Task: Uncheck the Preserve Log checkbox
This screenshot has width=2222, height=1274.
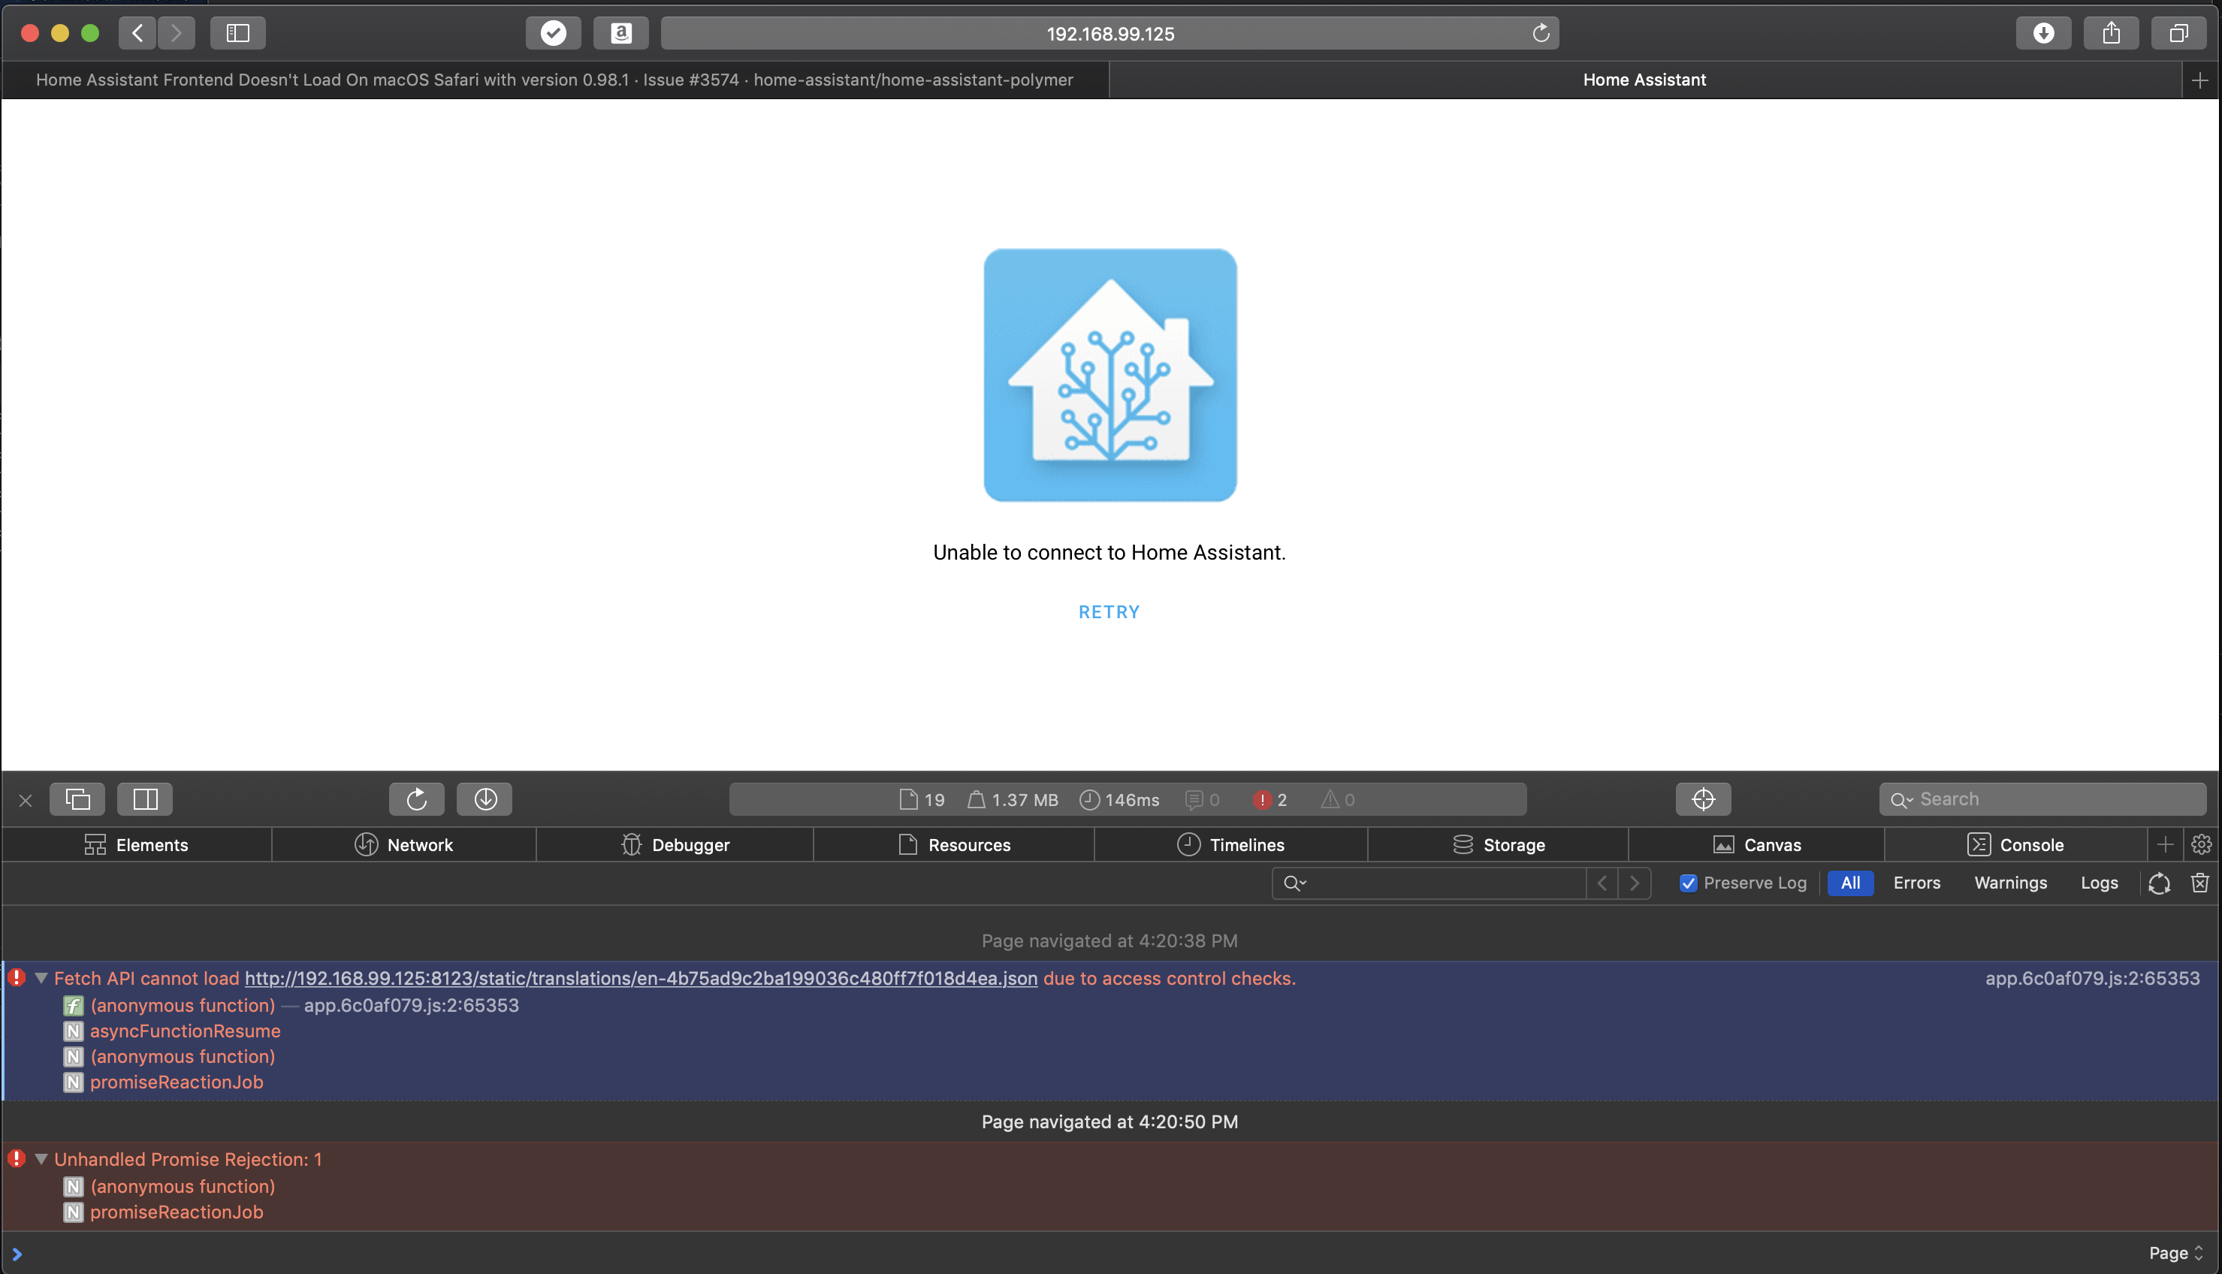Action: 1689,883
